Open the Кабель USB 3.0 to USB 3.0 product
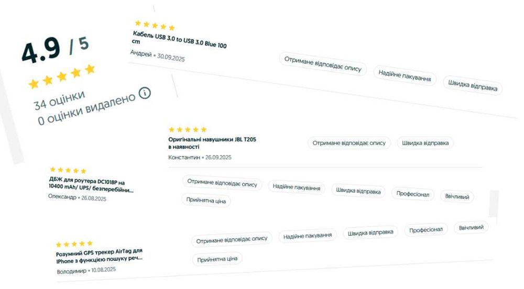Image resolution: width=524 pixels, height=289 pixels. pyautogui.click(x=180, y=39)
